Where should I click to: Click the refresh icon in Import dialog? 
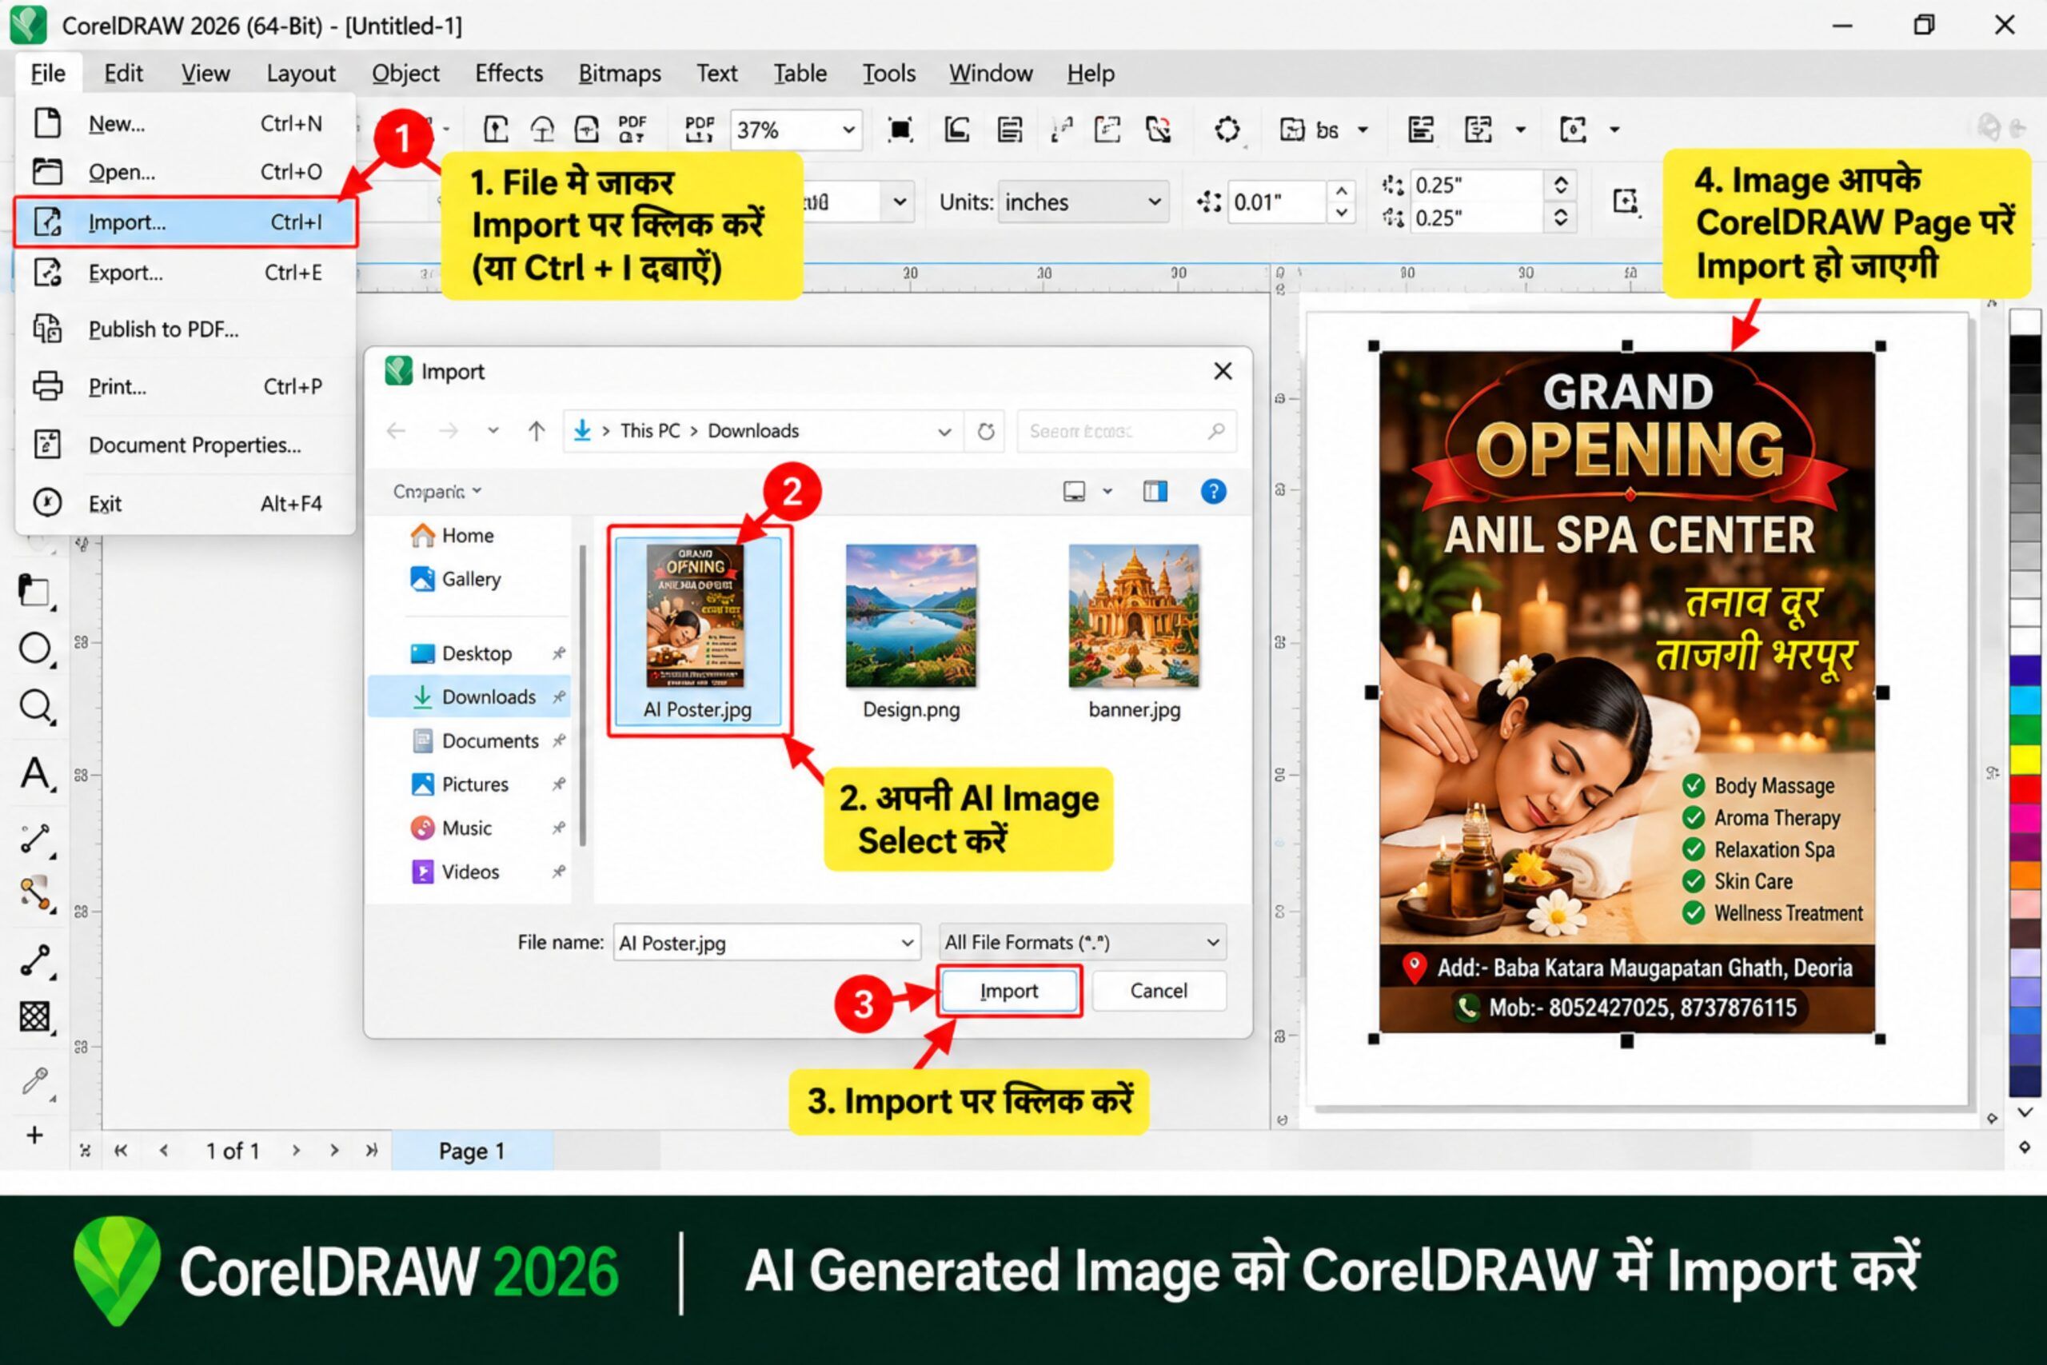[985, 431]
